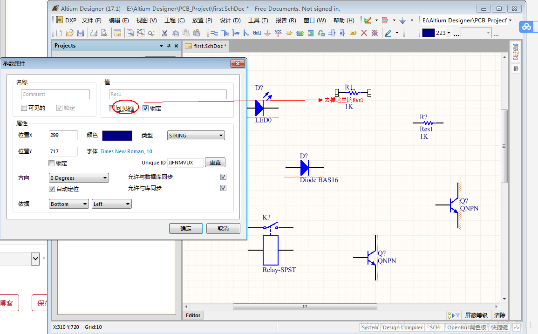This screenshot has height=334, width=538.
Task: Toggle 可见的 checkbox under 值
Action: click(x=112, y=108)
